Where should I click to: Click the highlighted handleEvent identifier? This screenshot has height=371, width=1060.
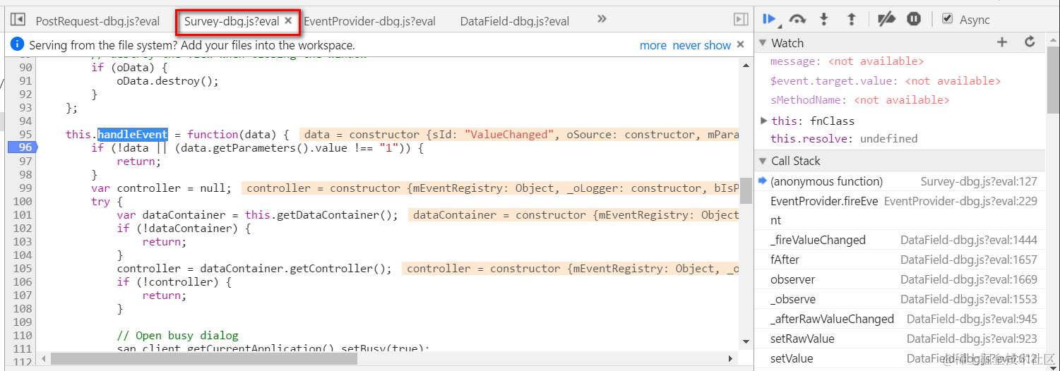point(133,134)
